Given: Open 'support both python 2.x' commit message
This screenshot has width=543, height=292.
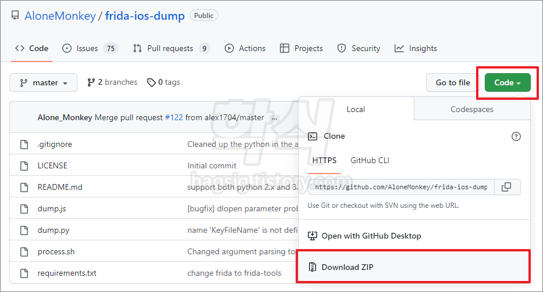Looking at the screenshot, I should click(x=243, y=187).
